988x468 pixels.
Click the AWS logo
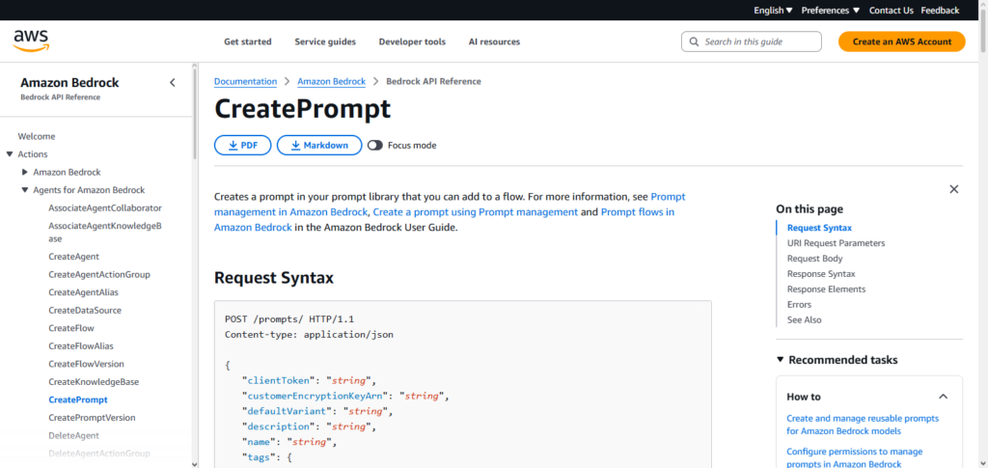pyautogui.click(x=31, y=41)
